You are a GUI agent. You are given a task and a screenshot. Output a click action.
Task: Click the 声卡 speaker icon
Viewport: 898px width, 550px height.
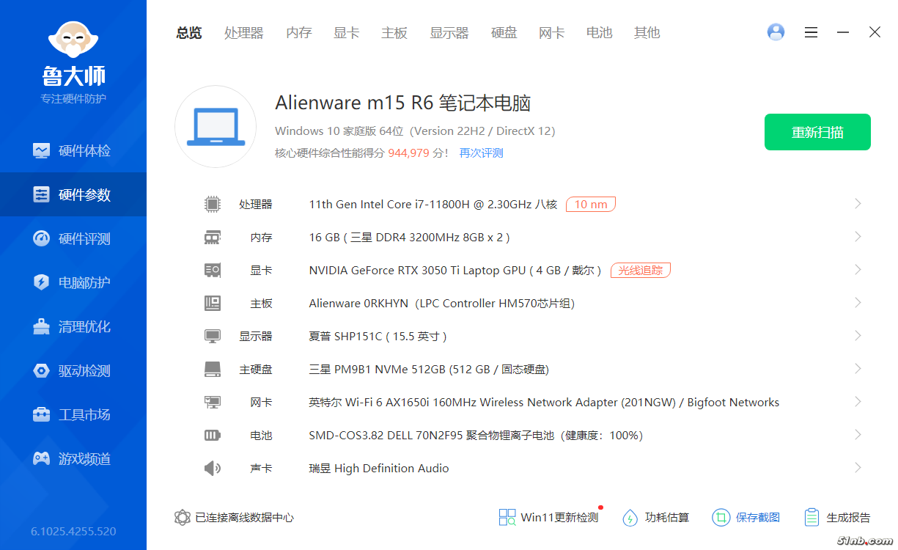click(x=213, y=468)
